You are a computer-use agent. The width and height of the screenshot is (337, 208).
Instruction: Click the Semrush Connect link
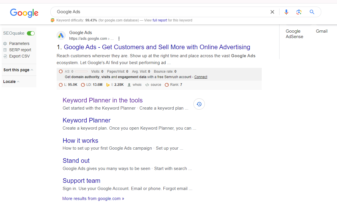201,77
